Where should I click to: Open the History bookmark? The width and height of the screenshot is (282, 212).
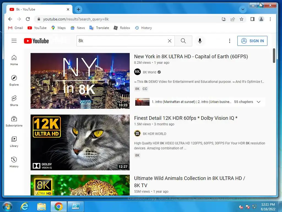143,28
